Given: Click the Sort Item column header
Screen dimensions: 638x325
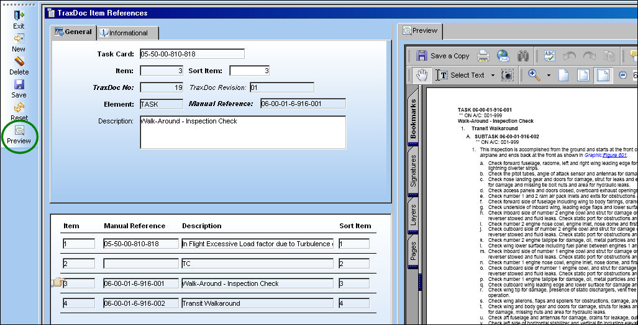Looking at the screenshot, I should coord(355,226).
